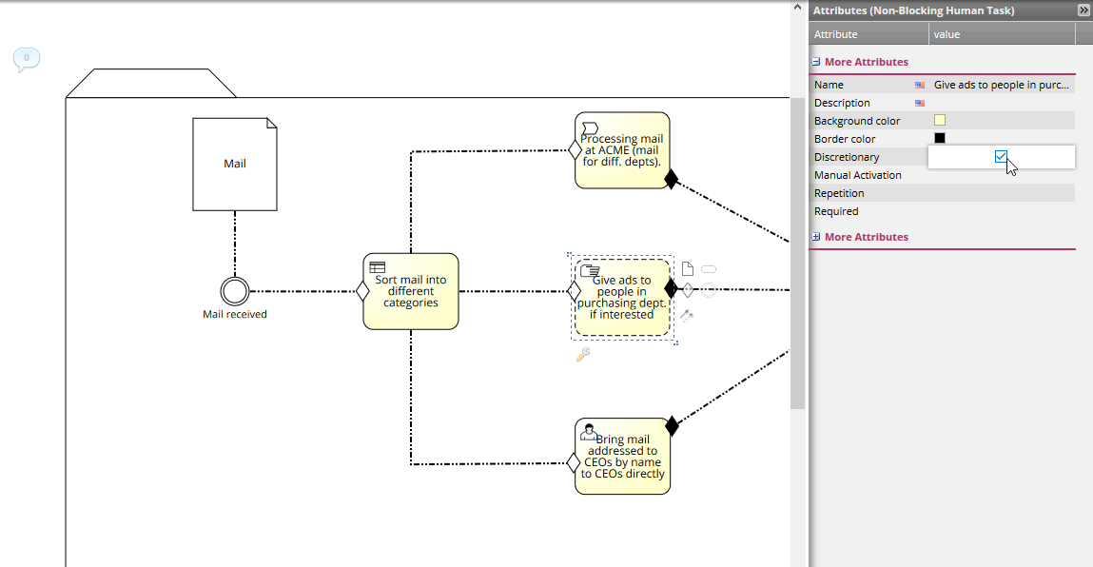Click the language flag icon in the Name row
The width and height of the screenshot is (1093, 567).
(920, 85)
